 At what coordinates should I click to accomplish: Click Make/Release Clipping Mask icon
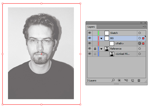click(x=119, y=80)
